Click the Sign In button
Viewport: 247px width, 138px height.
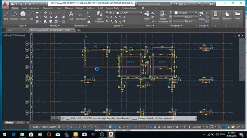click(x=182, y=4)
